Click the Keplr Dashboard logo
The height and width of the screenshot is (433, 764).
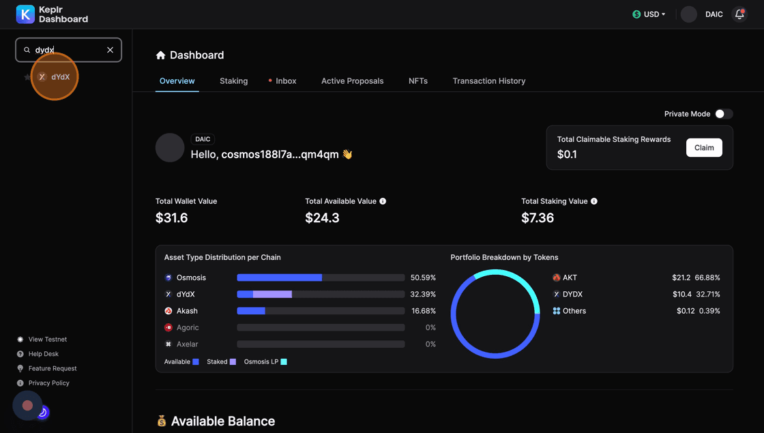pyautogui.click(x=52, y=14)
